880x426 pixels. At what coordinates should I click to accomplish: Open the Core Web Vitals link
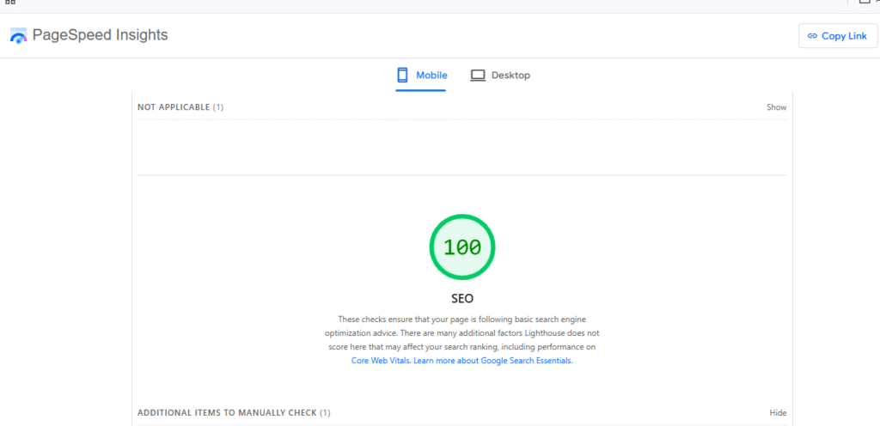point(381,362)
